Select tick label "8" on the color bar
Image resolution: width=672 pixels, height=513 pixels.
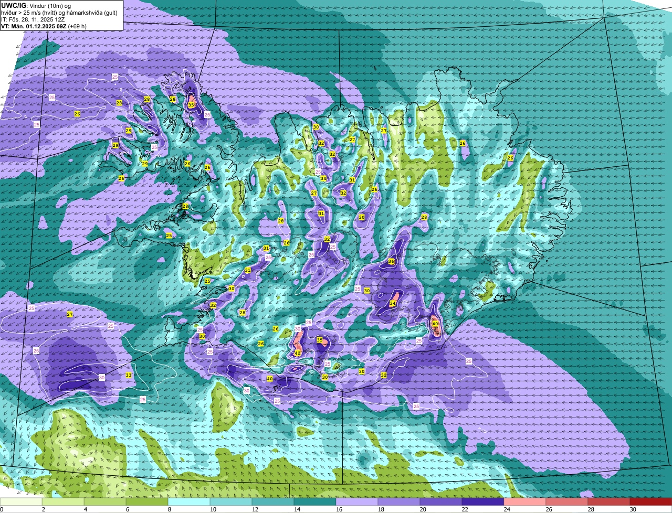pyautogui.click(x=169, y=509)
